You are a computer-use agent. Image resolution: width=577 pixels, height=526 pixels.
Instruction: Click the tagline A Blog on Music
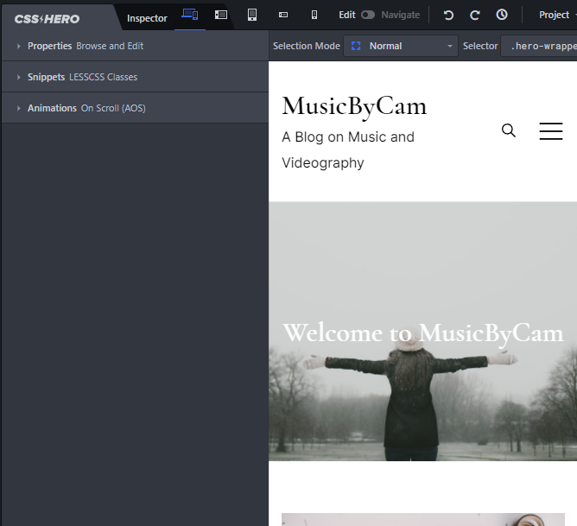tap(348, 149)
